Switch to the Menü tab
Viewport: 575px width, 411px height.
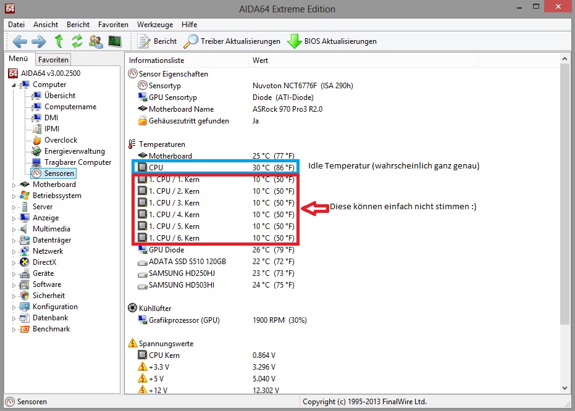point(19,59)
